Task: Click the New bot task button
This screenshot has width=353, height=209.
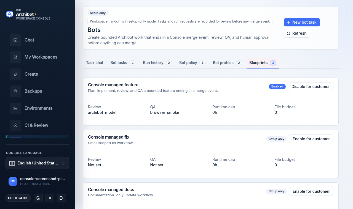Action: (302, 22)
